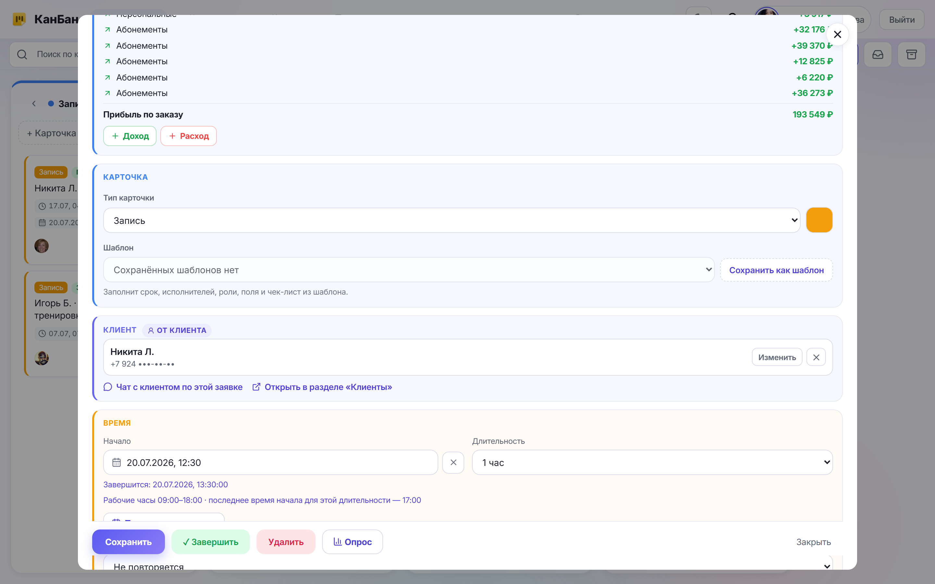935x584 pixels.
Task: Click the Выйти button in the header
Action: tap(901, 20)
